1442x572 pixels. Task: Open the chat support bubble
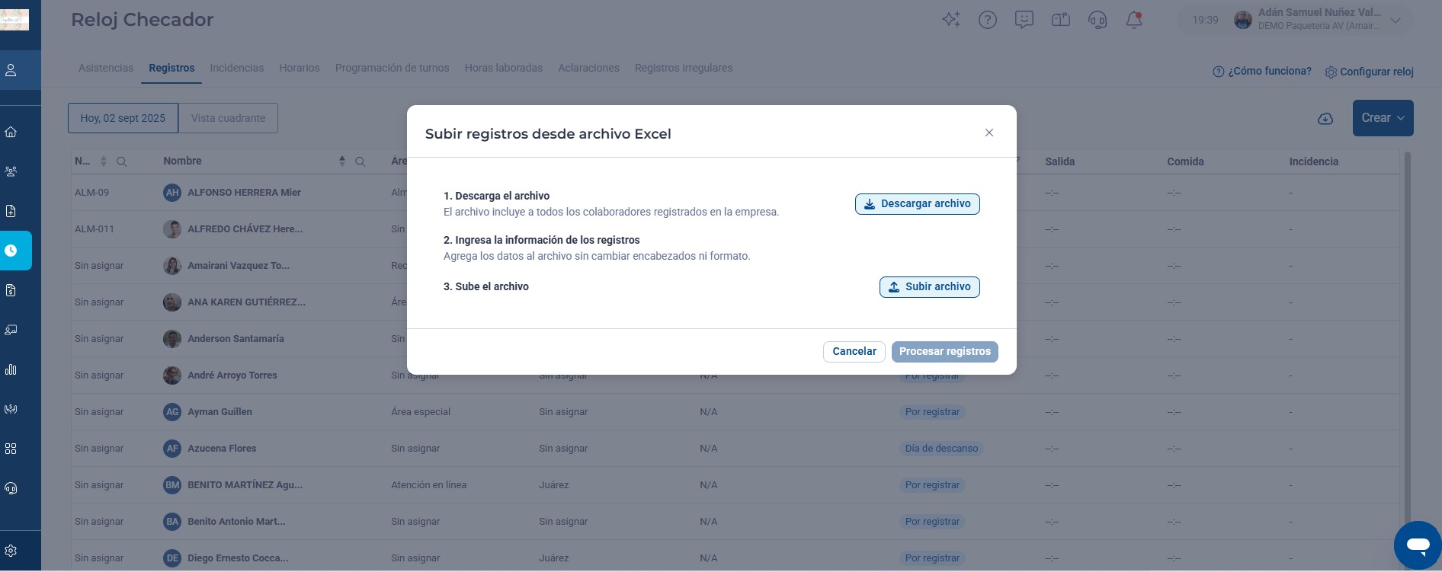point(1418,545)
